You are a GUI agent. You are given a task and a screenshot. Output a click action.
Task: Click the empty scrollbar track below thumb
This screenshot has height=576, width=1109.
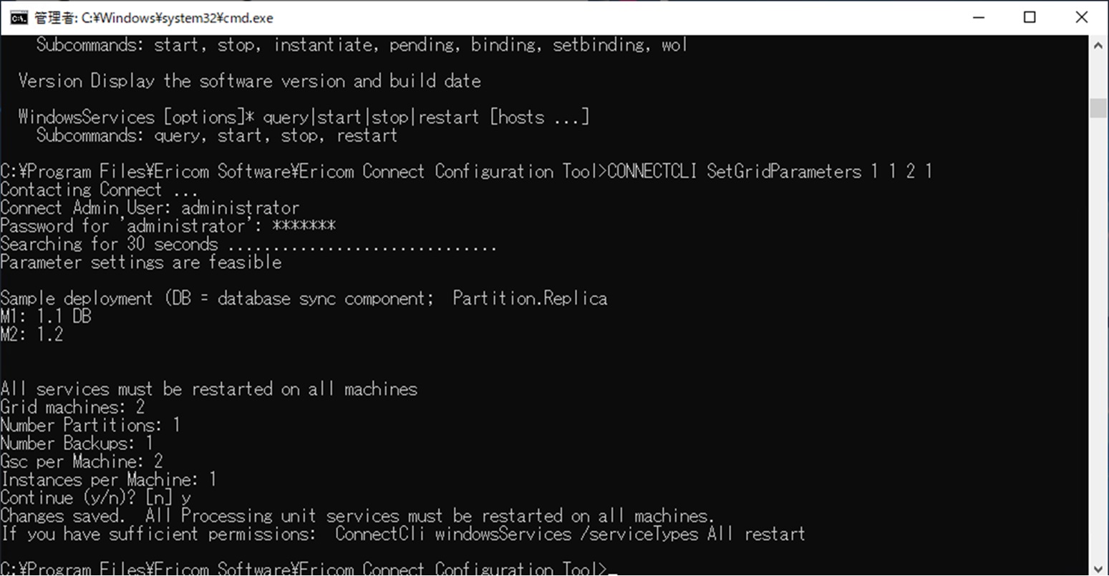click(1098, 343)
